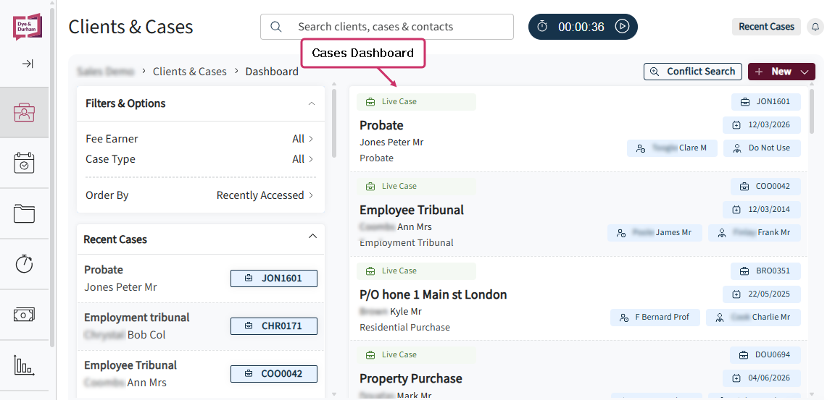Click COO0042 reference tag on case card
Screen dimensions: 835x400
[765, 186]
